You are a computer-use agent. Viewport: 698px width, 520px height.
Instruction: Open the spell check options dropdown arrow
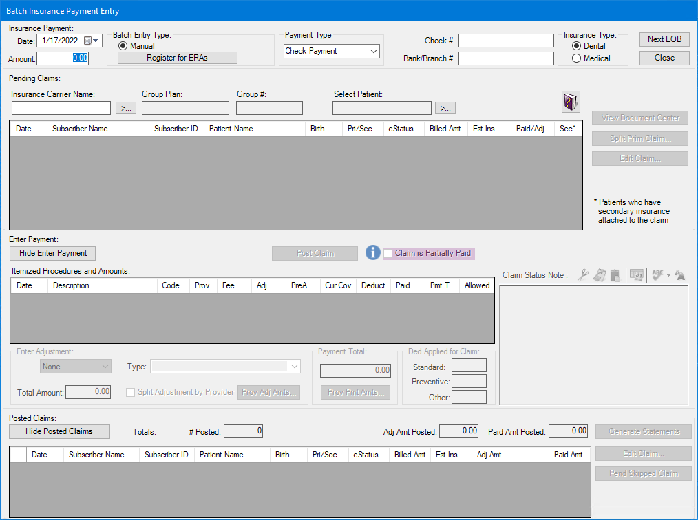pos(668,275)
